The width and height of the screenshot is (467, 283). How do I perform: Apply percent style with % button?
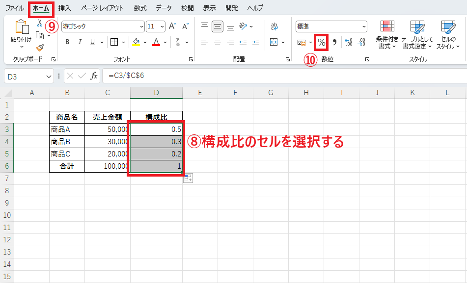click(x=321, y=42)
